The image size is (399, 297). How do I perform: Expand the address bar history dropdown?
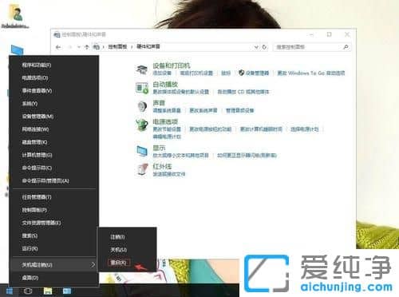click(256, 47)
